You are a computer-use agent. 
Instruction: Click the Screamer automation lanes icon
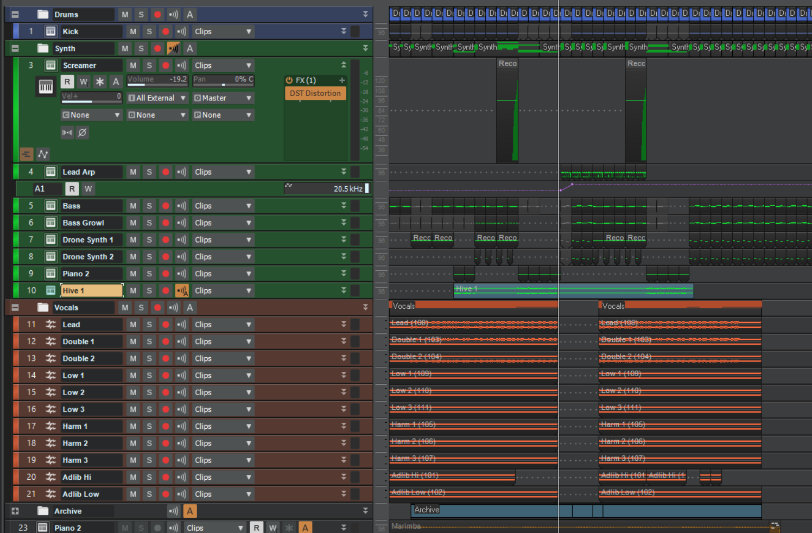coord(43,154)
